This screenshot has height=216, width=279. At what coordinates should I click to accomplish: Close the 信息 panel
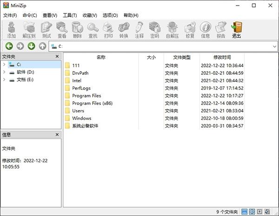(x=57, y=135)
